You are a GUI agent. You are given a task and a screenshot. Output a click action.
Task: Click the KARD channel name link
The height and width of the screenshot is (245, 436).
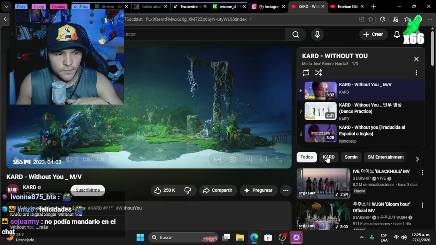(x=29, y=187)
